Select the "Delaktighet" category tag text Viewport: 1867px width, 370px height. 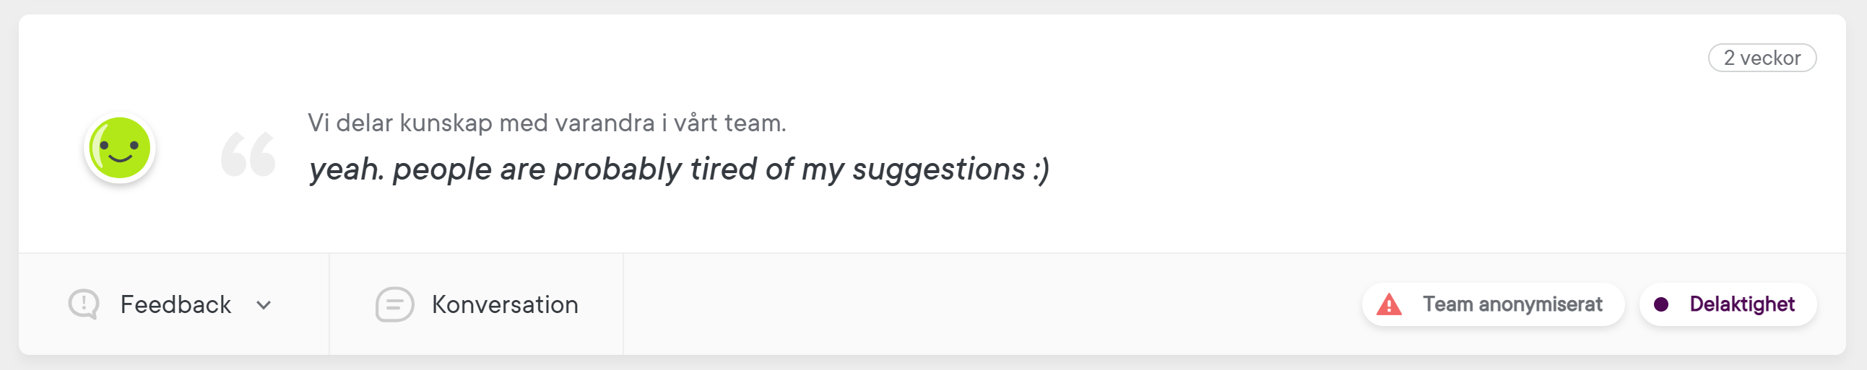tap(1741, 304)
